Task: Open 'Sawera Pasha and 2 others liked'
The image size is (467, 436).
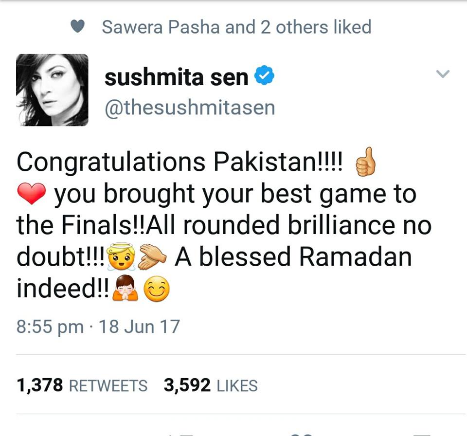Action: 236,27
